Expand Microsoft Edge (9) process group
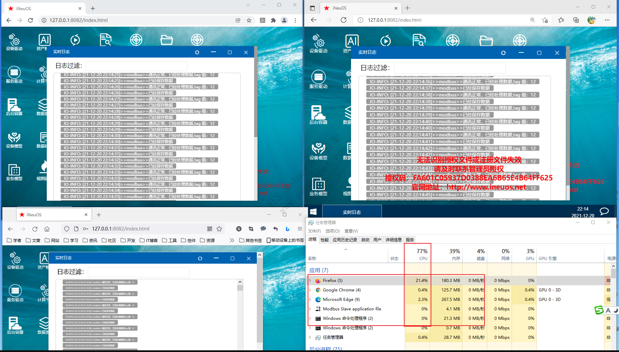619x352 pixels. [x=310, y=300]
